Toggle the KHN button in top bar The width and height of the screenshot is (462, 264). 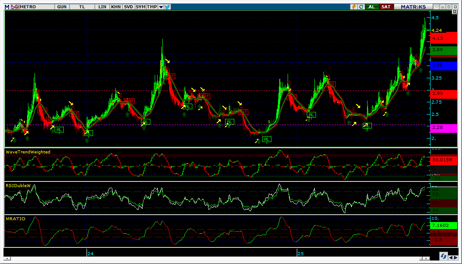point(116,7)
